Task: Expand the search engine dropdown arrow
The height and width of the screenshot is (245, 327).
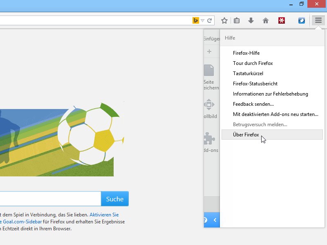Action: point(202,21)
